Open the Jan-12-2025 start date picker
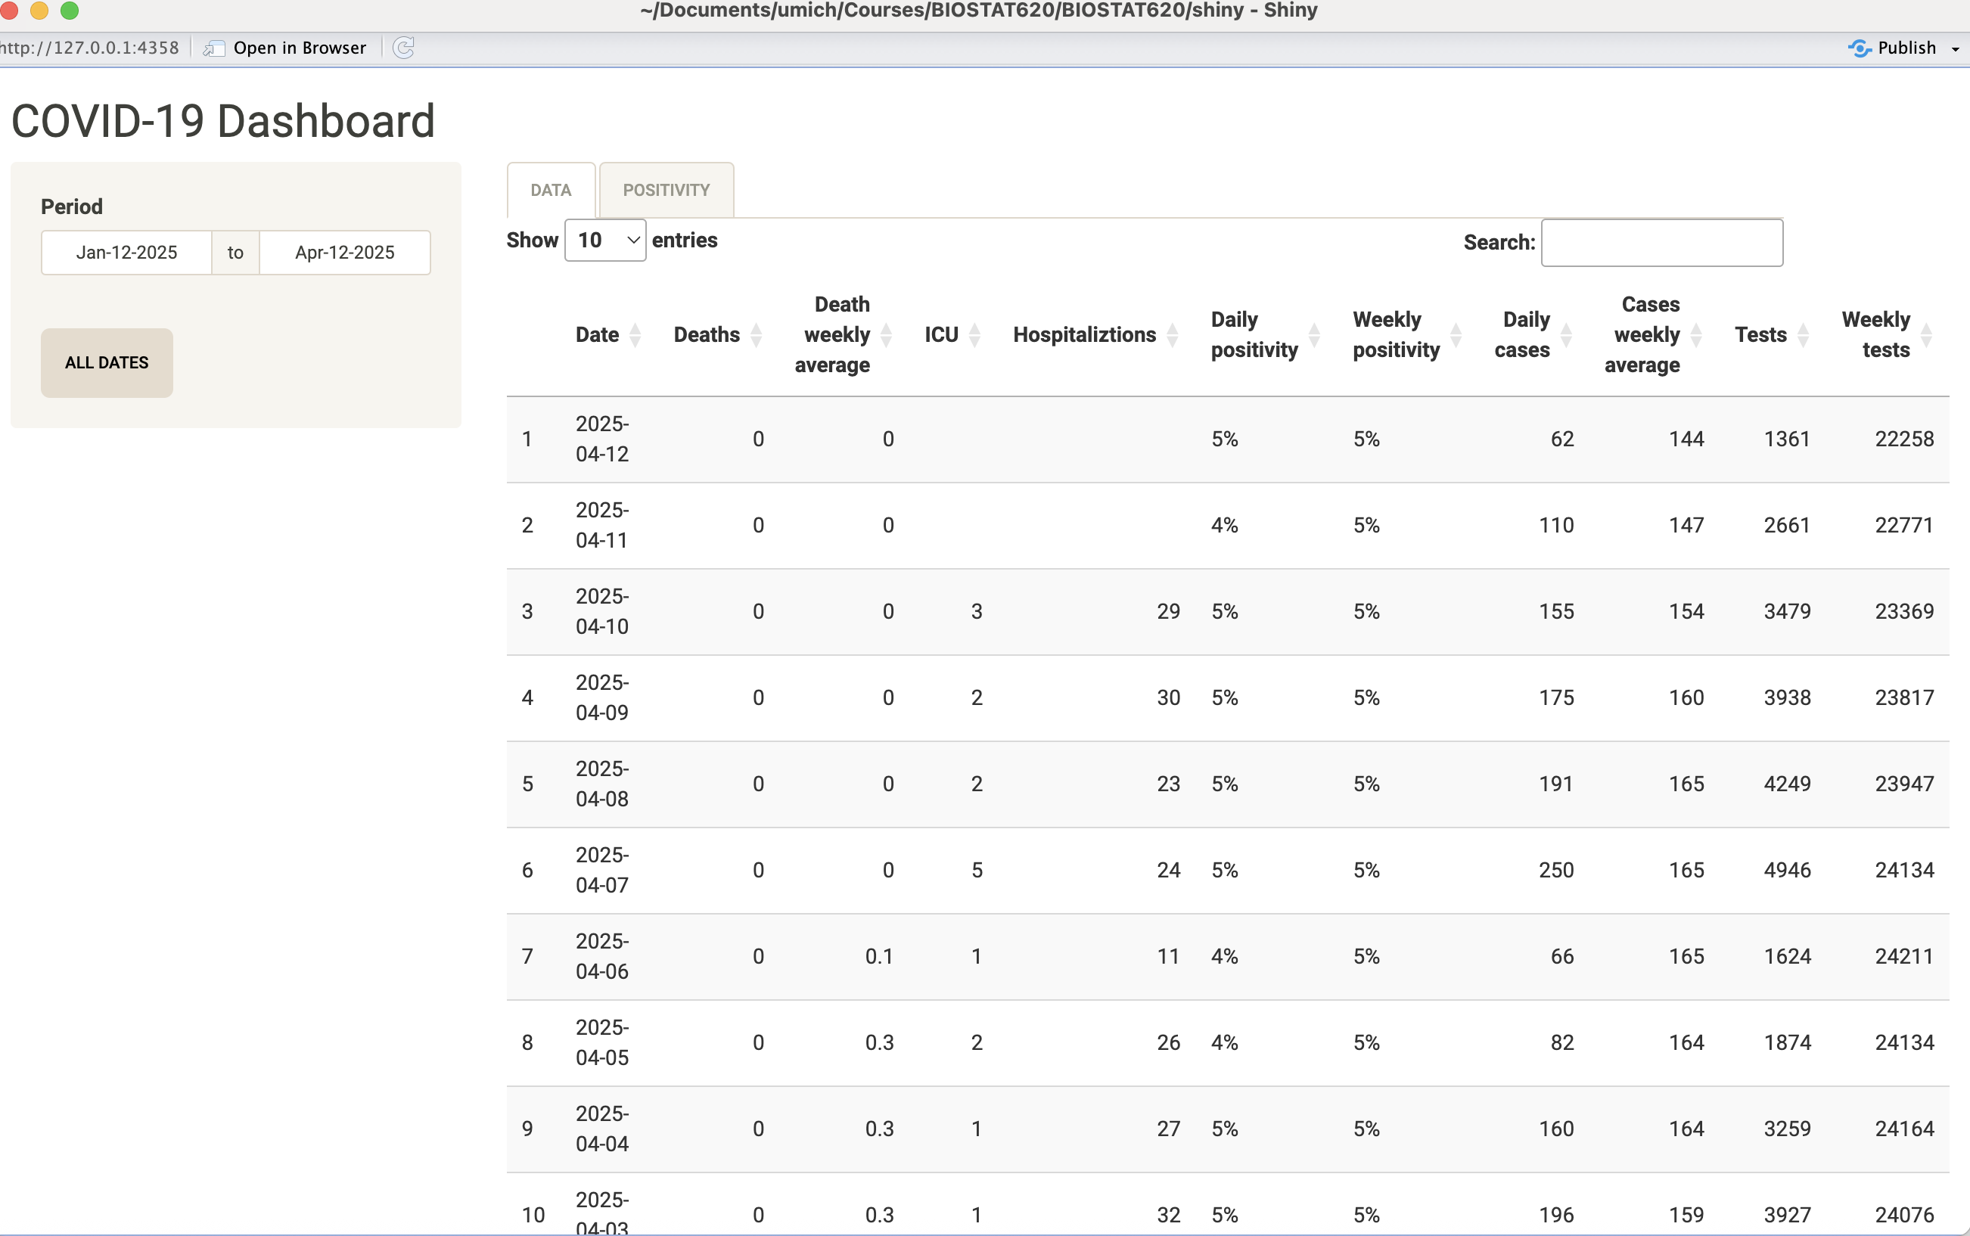The image size is (1970, 1236). (x=126, y=253)
